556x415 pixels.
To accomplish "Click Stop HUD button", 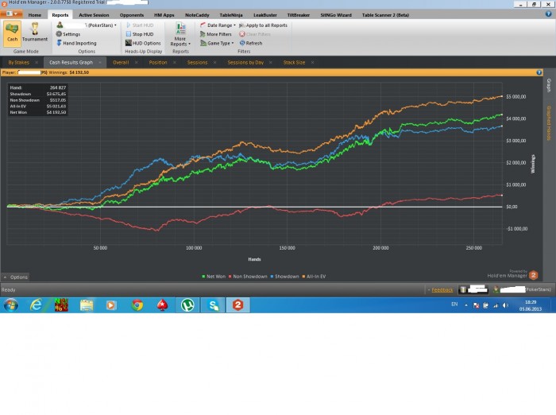I will (140, 34).
